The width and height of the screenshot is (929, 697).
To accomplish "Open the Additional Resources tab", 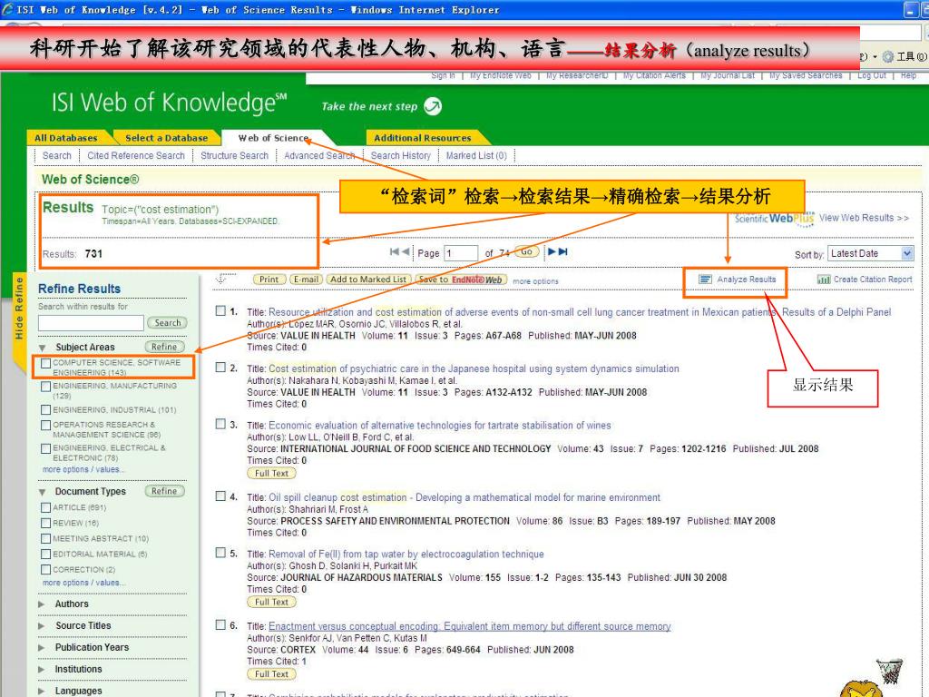I will [x=423, y=138].
